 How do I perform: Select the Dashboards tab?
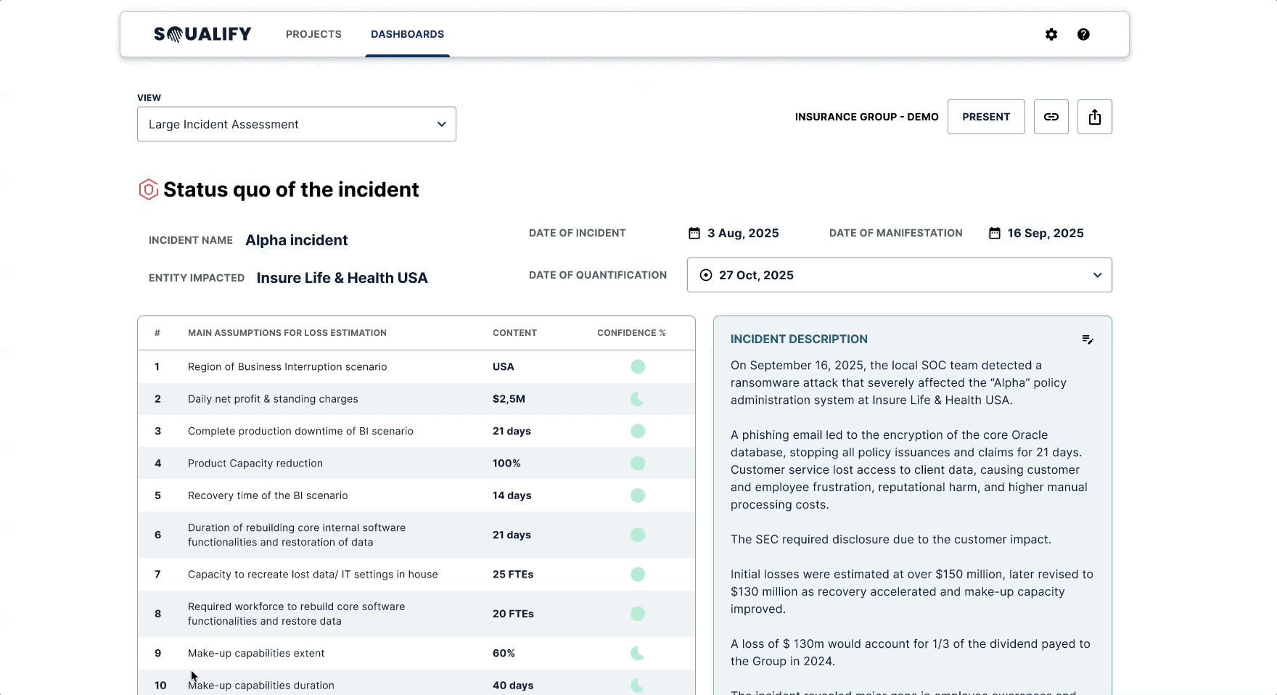[408, 34]
